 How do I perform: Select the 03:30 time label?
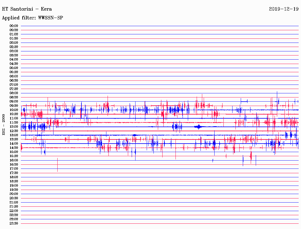(14, 55)
